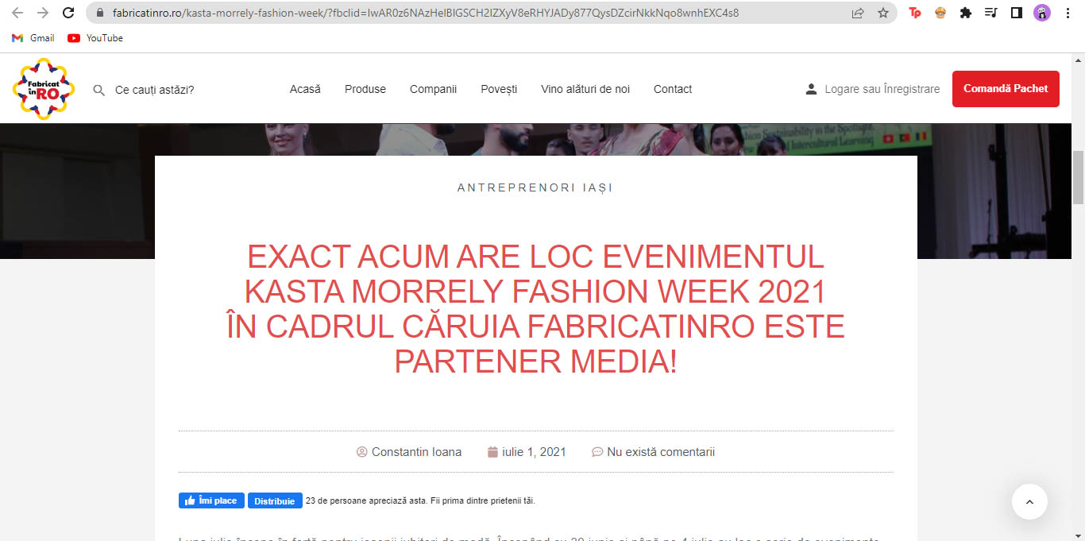Click the Facebook 'Distribuie' button
Screen dimensions: 1085x541
point(275,500)
